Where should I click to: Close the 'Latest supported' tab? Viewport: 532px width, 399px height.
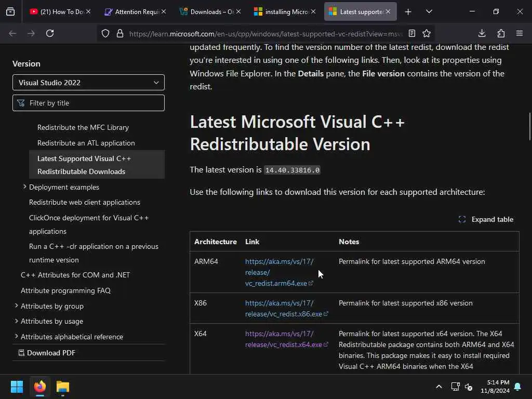[388, 11]
